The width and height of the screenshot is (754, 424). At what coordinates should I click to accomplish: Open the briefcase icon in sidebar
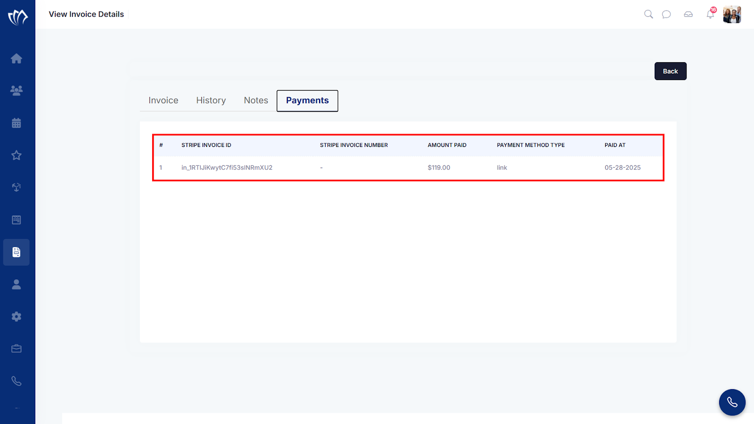(16, 349)
